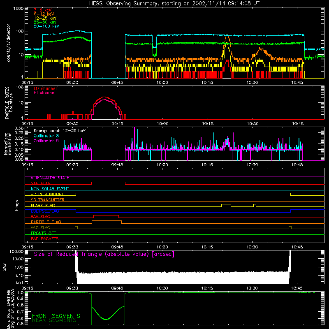Click the ECLIPSE_FLAG label
This screenshot has height=329, width=329.
(x=45, y=211)
